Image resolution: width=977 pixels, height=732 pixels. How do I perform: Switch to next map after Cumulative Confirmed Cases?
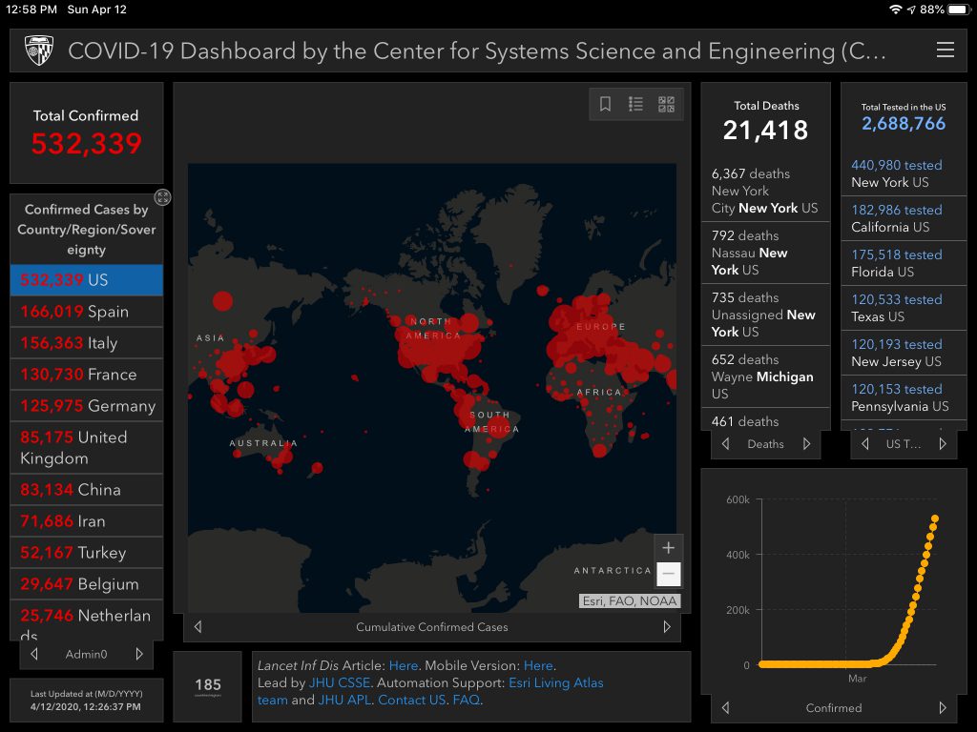(x=667, y=627)
